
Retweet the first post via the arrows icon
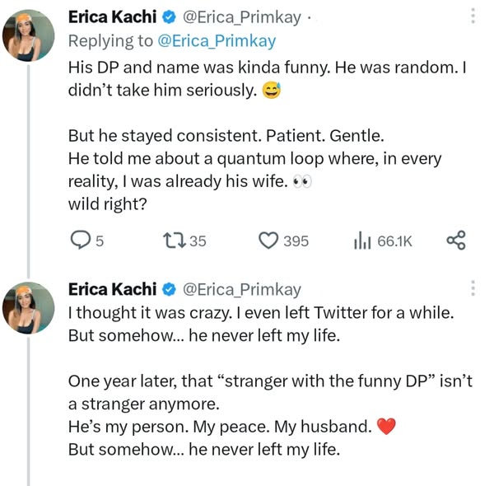(x=175, y=241)
